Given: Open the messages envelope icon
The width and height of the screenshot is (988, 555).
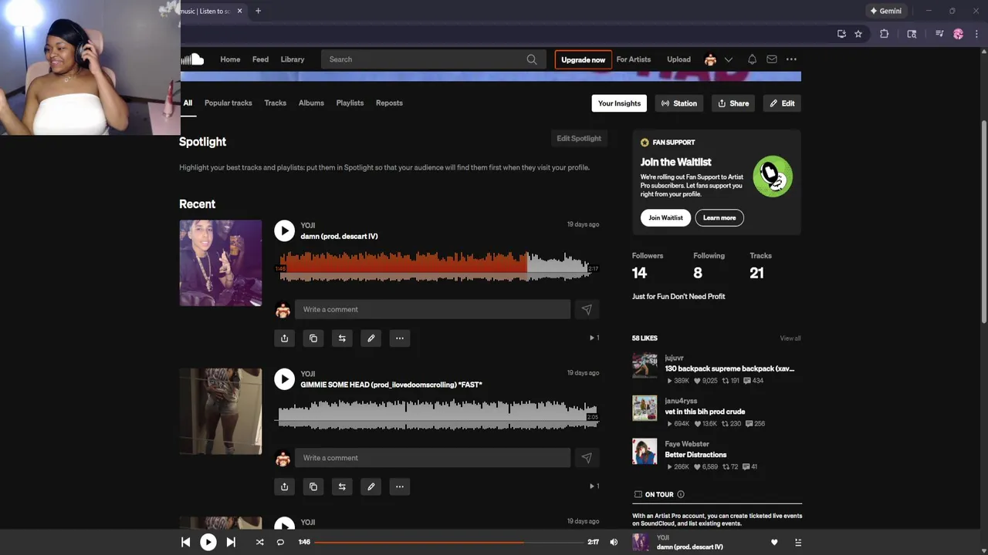Looking at the screenshot, I should pyautogui.click(x=772, y=59).
